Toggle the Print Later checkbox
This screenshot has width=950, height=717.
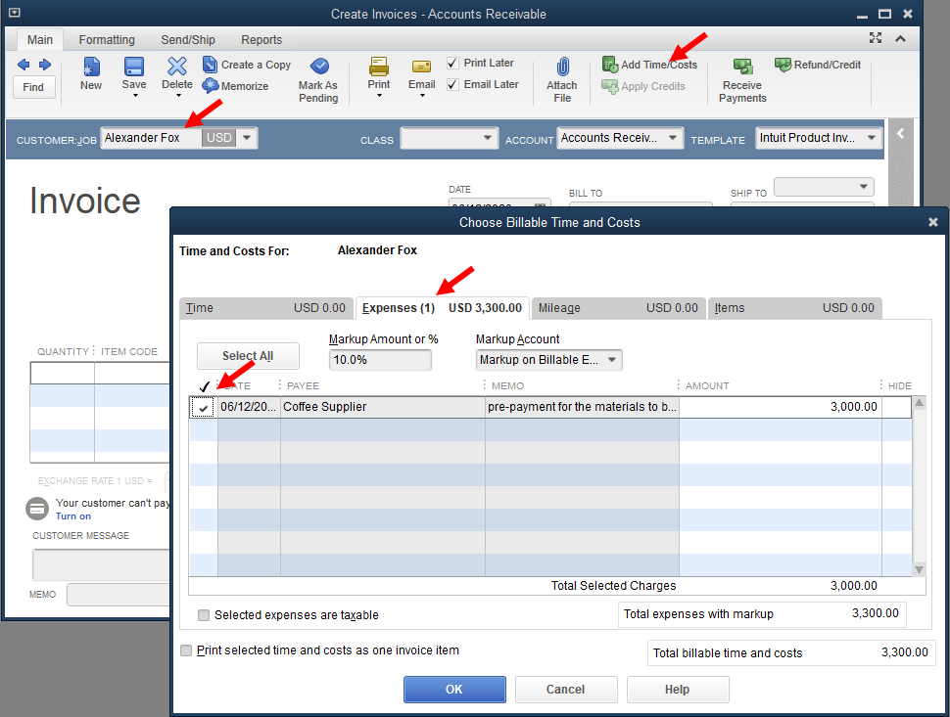pos(452,63)
